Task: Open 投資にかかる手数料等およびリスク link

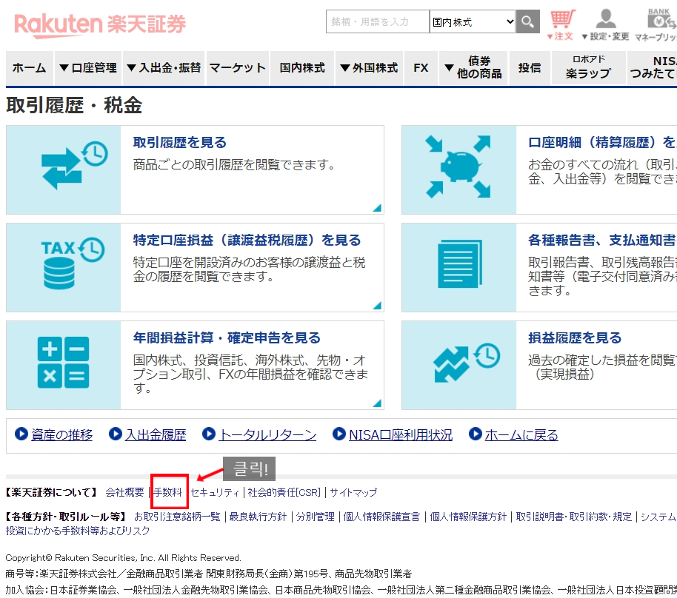Action: coord(78,531)
